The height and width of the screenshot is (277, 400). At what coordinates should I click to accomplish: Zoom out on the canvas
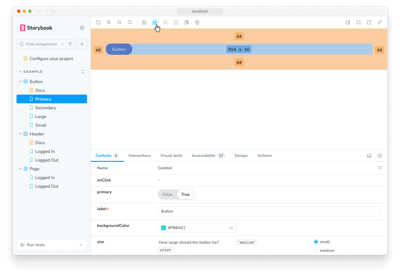click(120, 22)
